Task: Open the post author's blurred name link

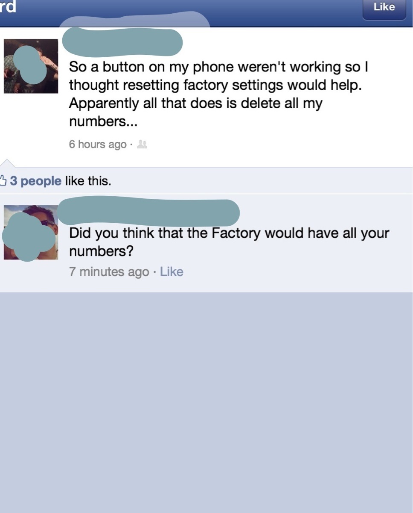Action: [x=122, y=42]
